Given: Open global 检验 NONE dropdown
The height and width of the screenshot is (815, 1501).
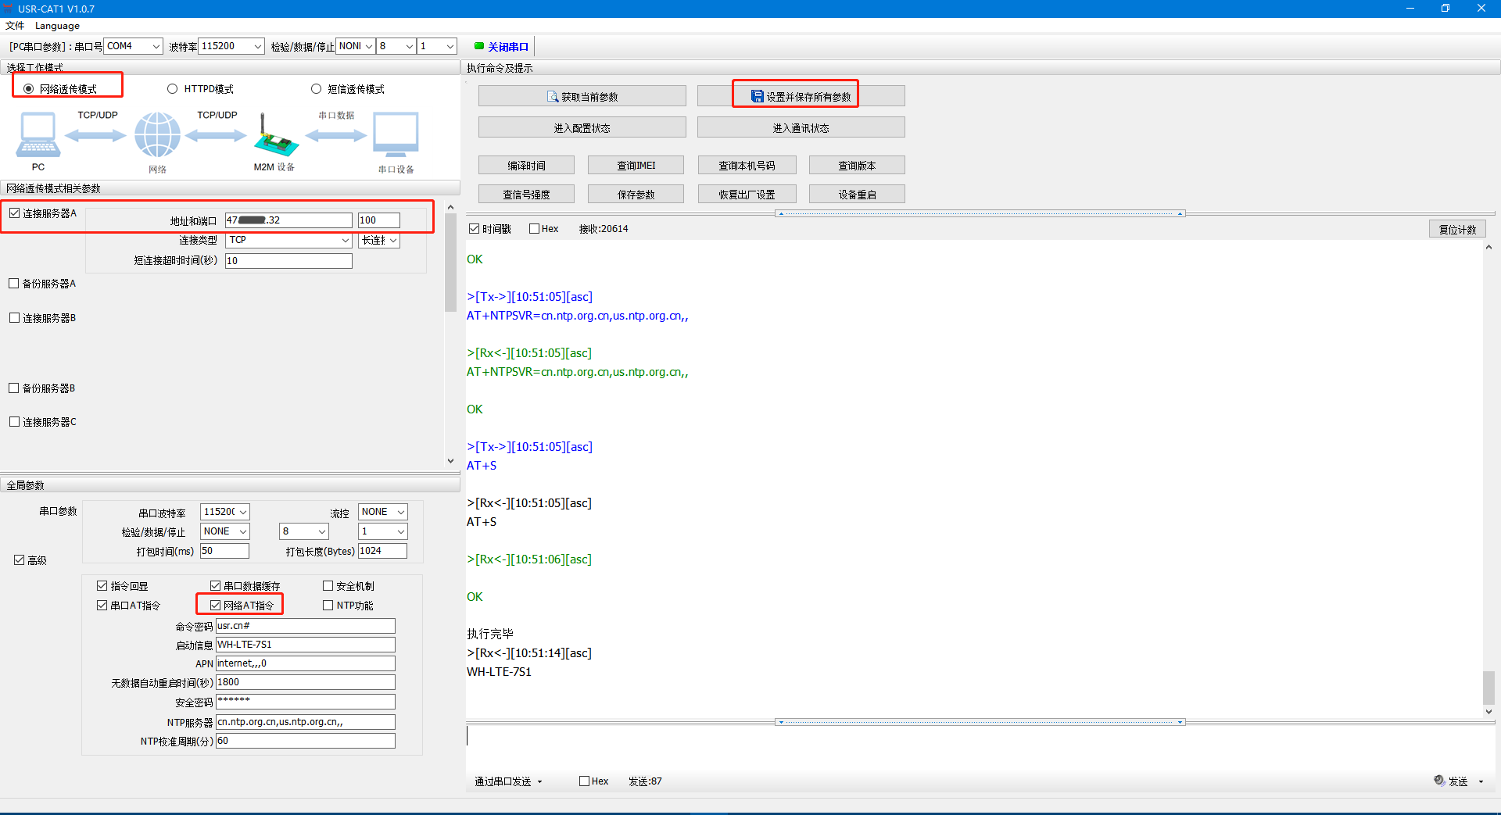Looking at the screenshot, I should tap(225, 531).
